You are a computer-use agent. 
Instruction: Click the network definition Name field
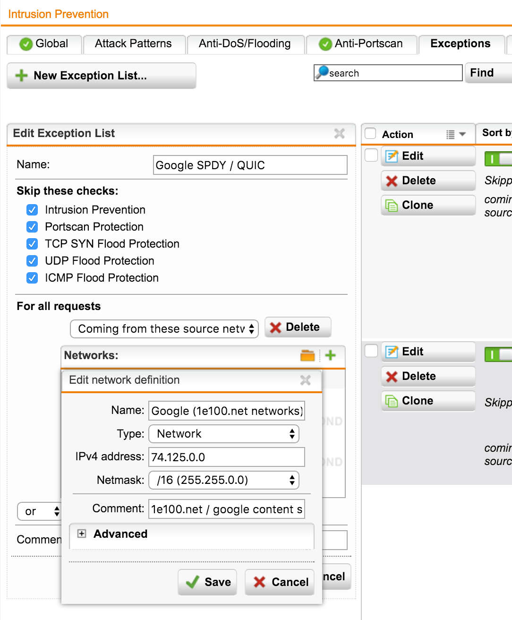click(227, 411)
